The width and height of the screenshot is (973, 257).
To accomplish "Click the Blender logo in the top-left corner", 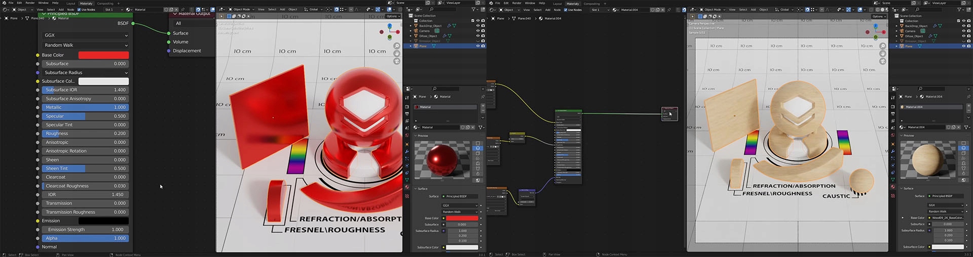I will point(4,3).
